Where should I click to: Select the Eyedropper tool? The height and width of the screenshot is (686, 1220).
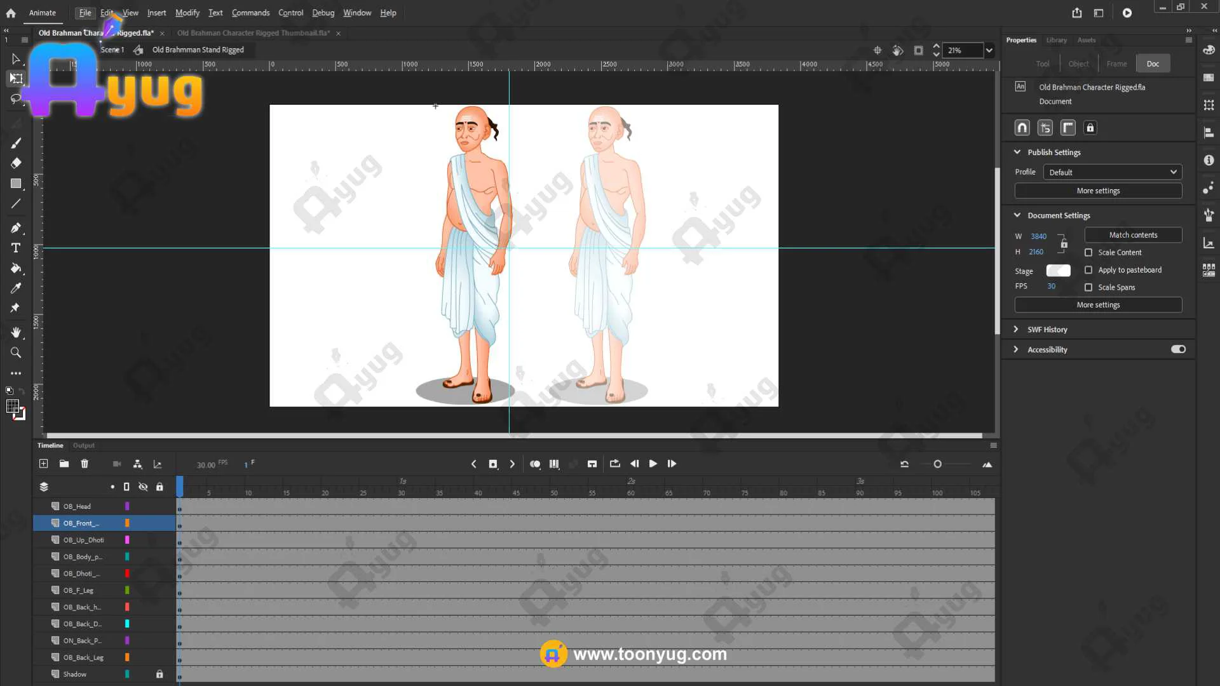16,288
